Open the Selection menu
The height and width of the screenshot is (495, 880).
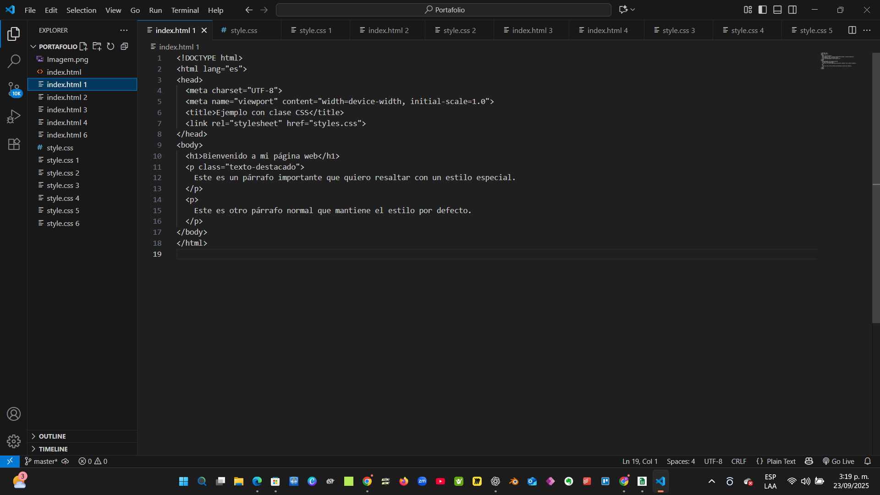coord(81,10)
